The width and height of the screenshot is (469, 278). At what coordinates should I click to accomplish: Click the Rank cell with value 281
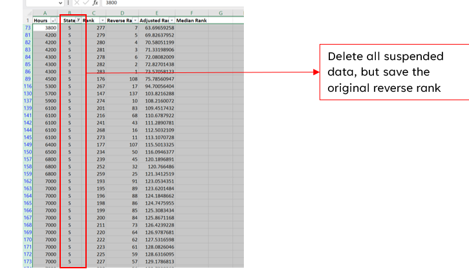[x=94, y=50]
